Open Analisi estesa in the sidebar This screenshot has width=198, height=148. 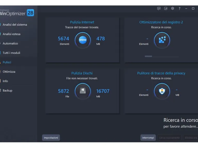[12, 34]
